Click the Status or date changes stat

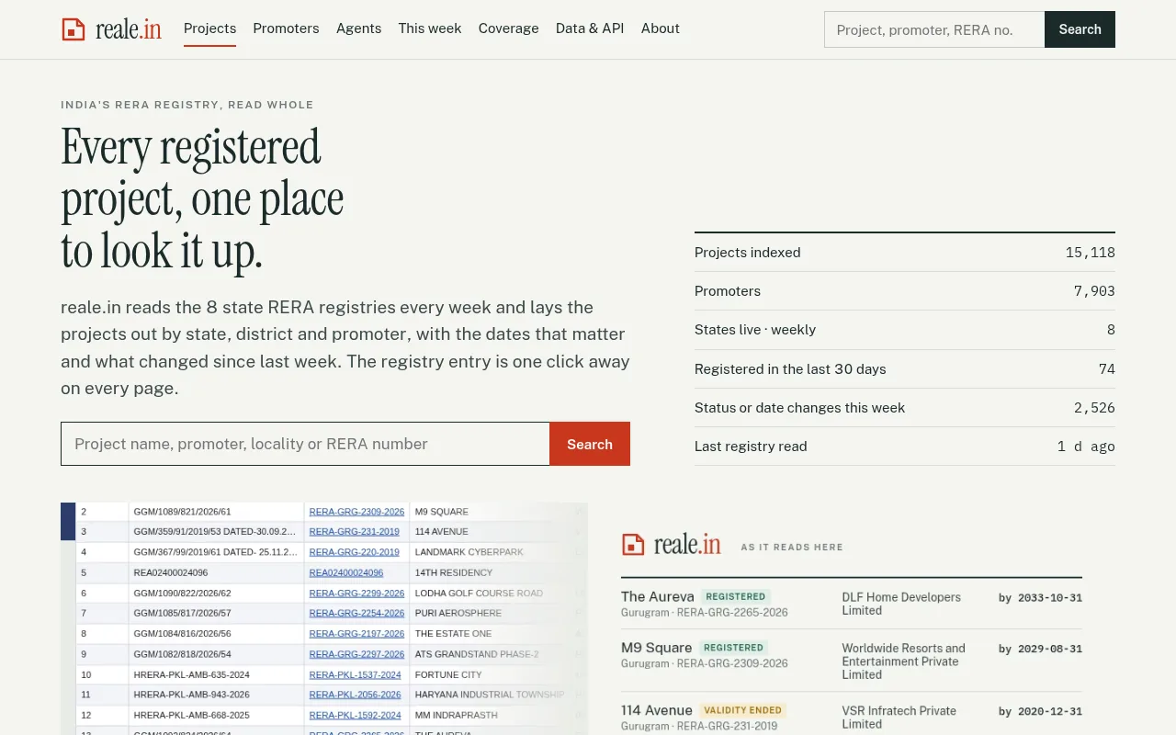pos(905,408)
